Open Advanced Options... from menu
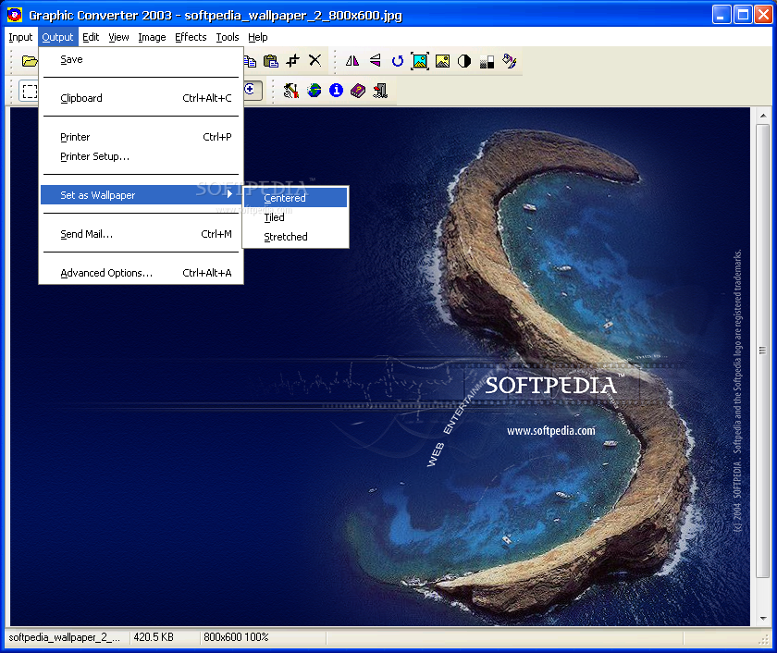Viewport: 777px width, 653px height. tap(142, 273)
